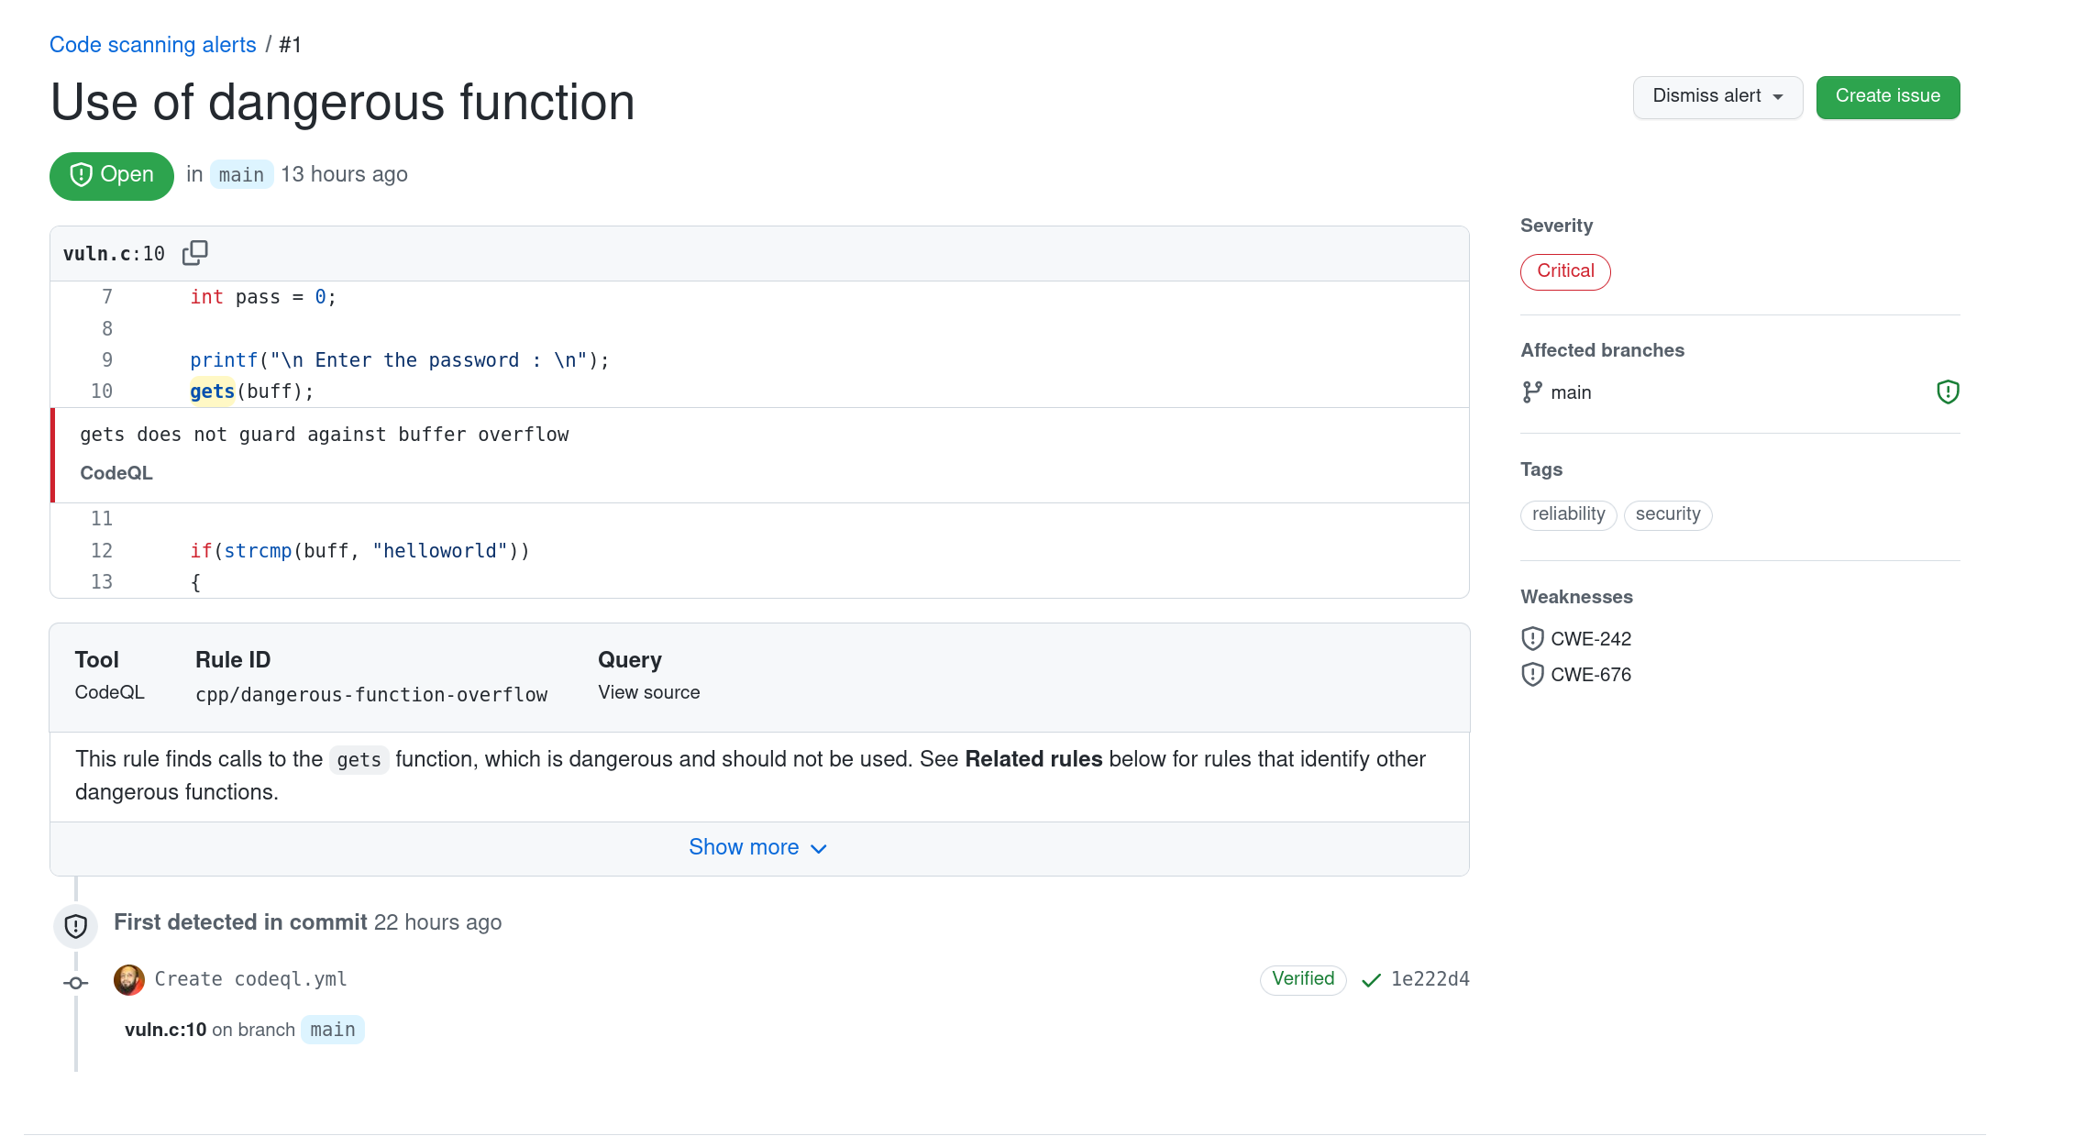The width and height of the screenshot is (2087, 1136).
Task: Click the Verified signature badge
Action: tap(1303, 979)
